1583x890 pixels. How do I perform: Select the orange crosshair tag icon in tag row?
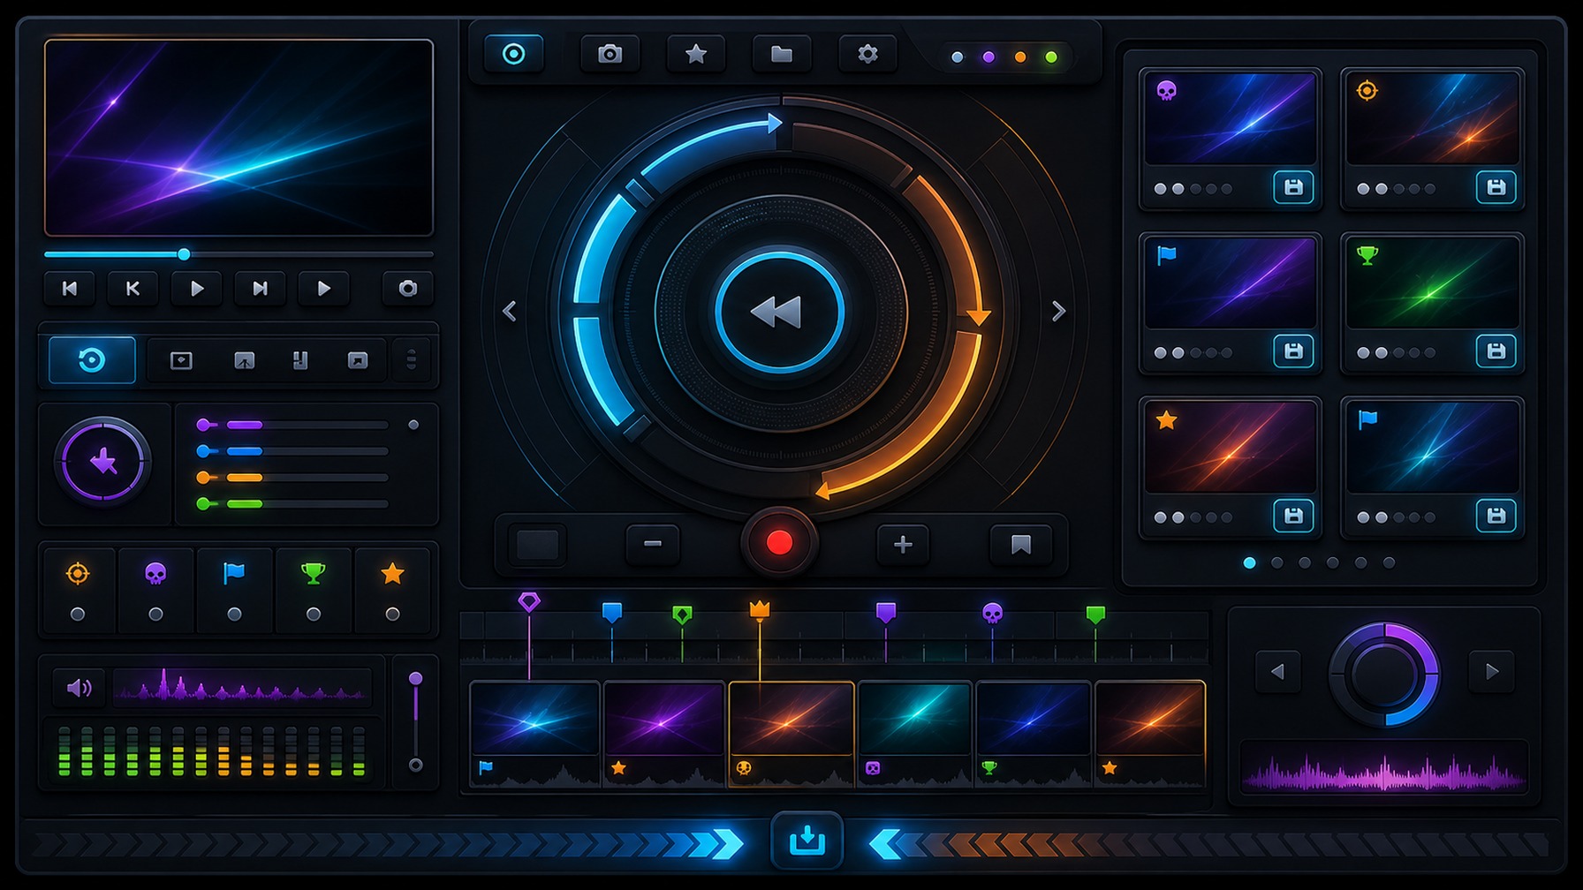(x=78, y=574)
